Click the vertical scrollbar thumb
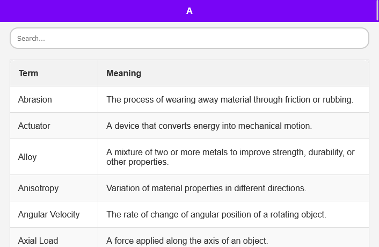Screen dimensions: 379x247 [377, 10]
